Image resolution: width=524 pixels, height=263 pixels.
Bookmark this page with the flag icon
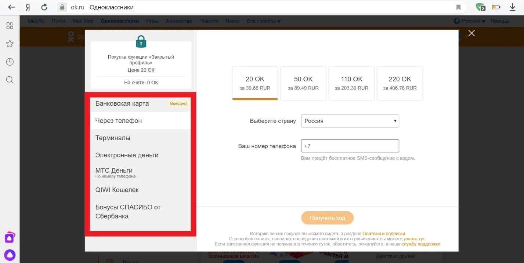(458, 7)
